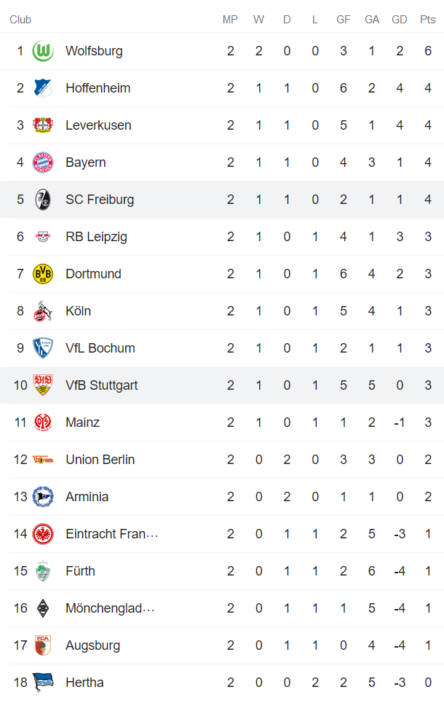The height and width of the screenshot is (711, 444).
Task: Sort the table by GD column
Action: (x=400, y=20)
